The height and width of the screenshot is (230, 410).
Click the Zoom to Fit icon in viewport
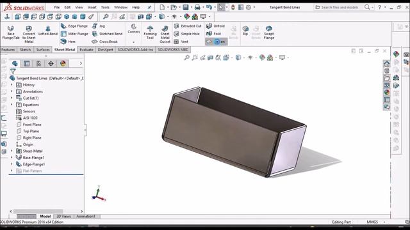point(186,57)
